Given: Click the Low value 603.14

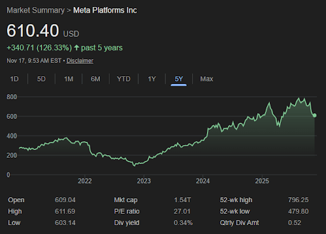Looking at the screenshot, I should pyautogui.click(x=65, y=223).
